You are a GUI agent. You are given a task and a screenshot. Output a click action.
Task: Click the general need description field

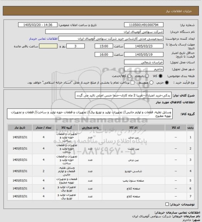point(123,96)
